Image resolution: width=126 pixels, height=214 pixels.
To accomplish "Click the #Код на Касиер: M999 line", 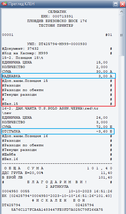I will tap(57, 53).
